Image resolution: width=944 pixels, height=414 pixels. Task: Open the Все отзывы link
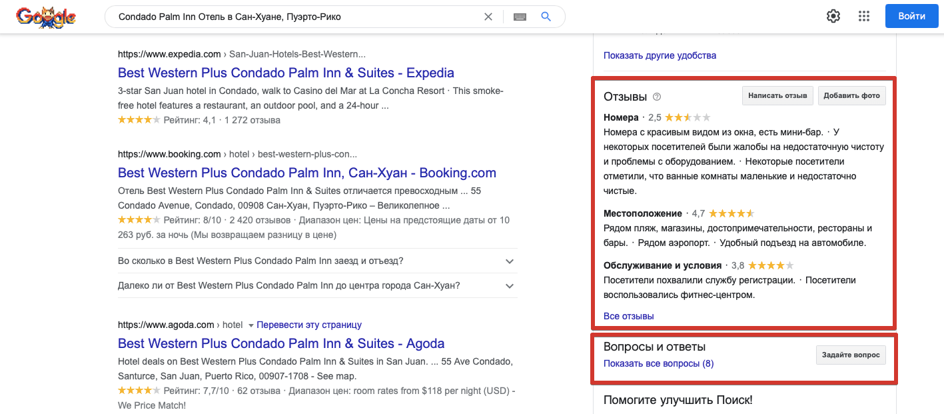(628, 316)
